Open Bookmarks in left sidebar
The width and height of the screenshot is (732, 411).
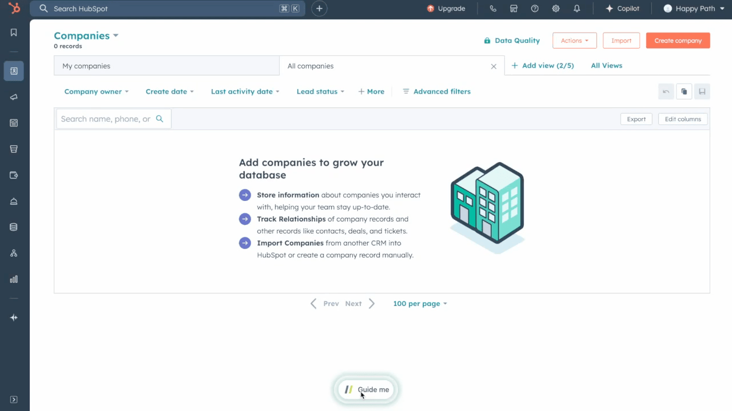[x=14, y=33]
